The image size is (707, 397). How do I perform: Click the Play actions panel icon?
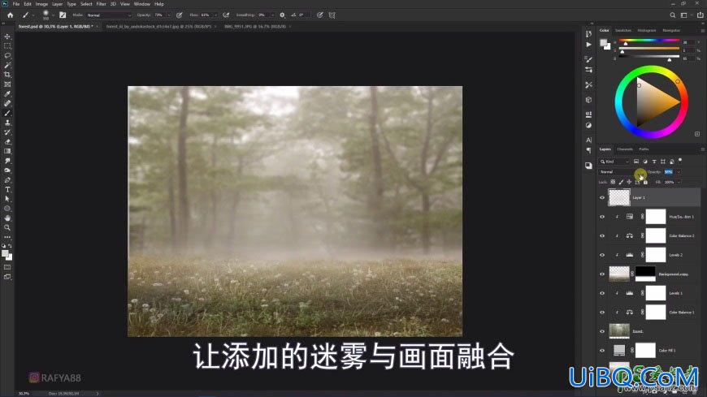click(588, 45)
